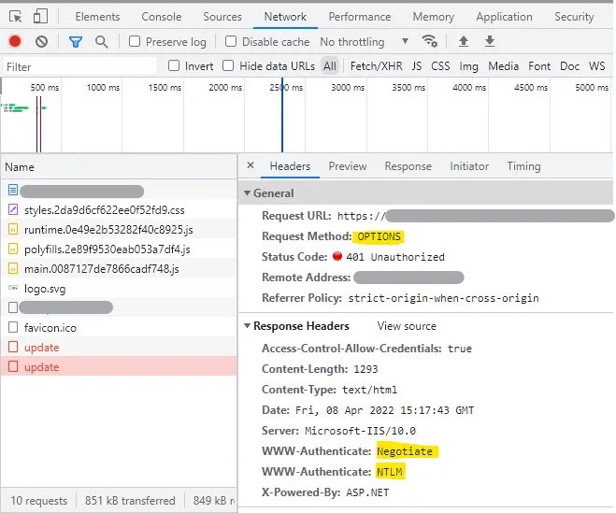Collapse the Response Headers section
The image size is (616, 513).
click(247, 325)
